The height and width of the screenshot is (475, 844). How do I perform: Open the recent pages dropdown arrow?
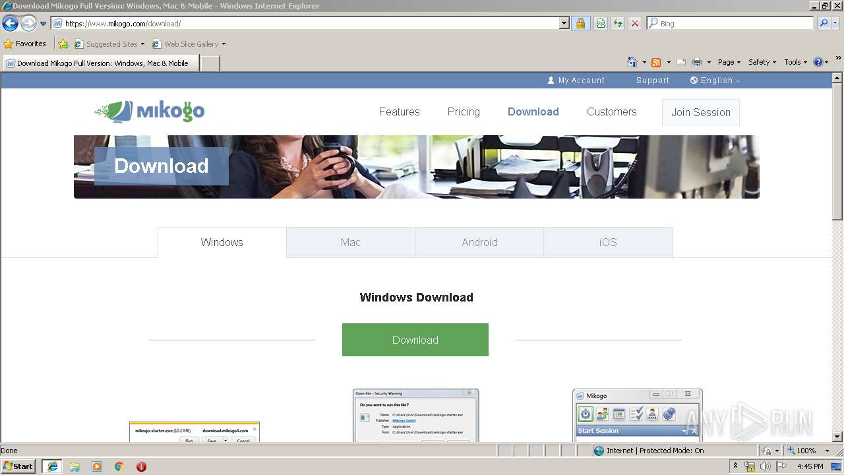44,24
